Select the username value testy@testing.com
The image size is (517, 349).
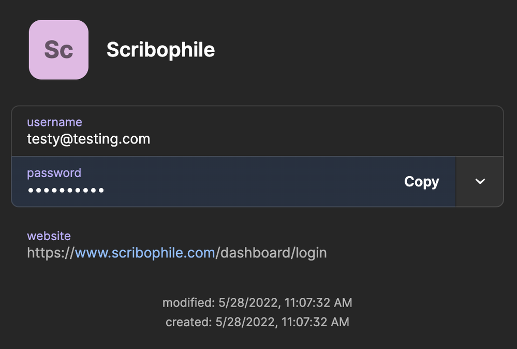coord(88,139)
